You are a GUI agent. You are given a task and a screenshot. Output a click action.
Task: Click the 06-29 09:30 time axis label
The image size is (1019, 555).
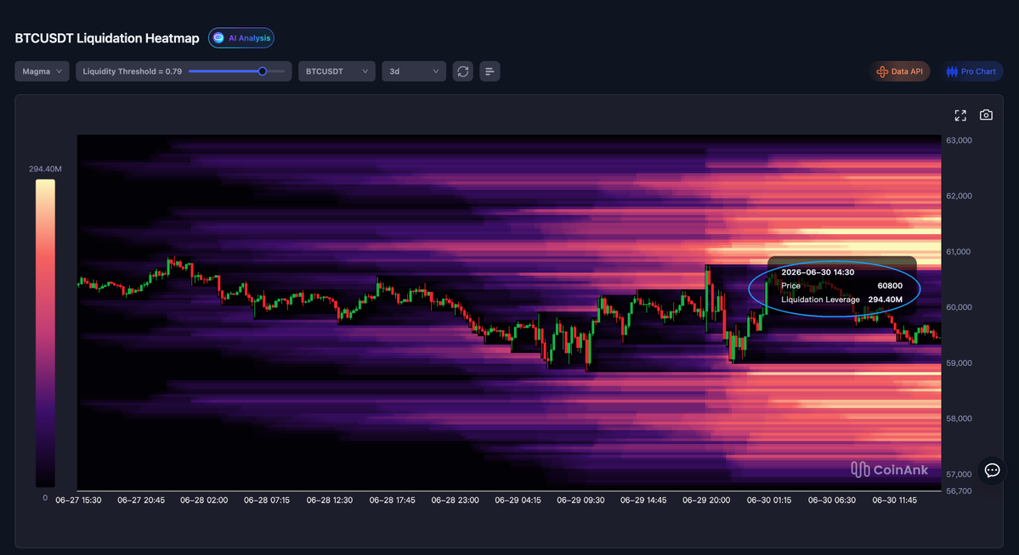coord(580,501)
